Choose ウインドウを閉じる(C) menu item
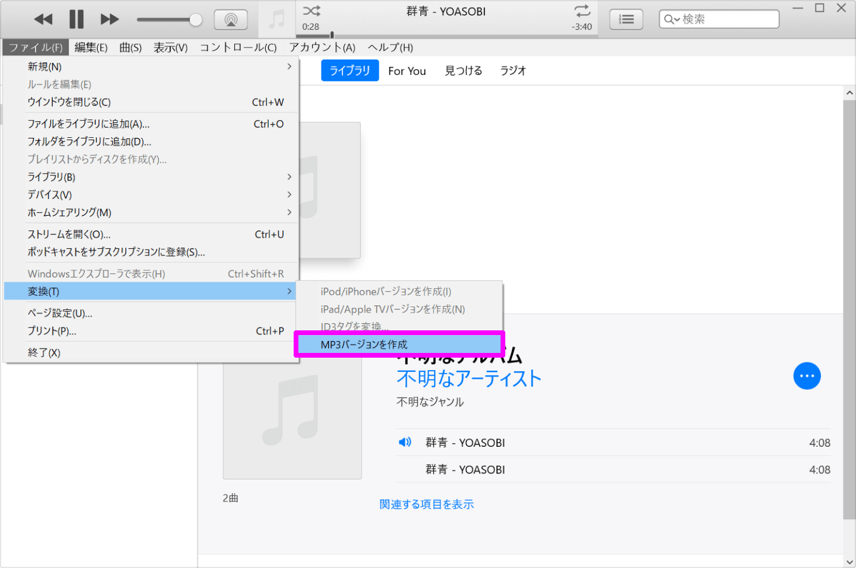 click(x=150, y=102)
